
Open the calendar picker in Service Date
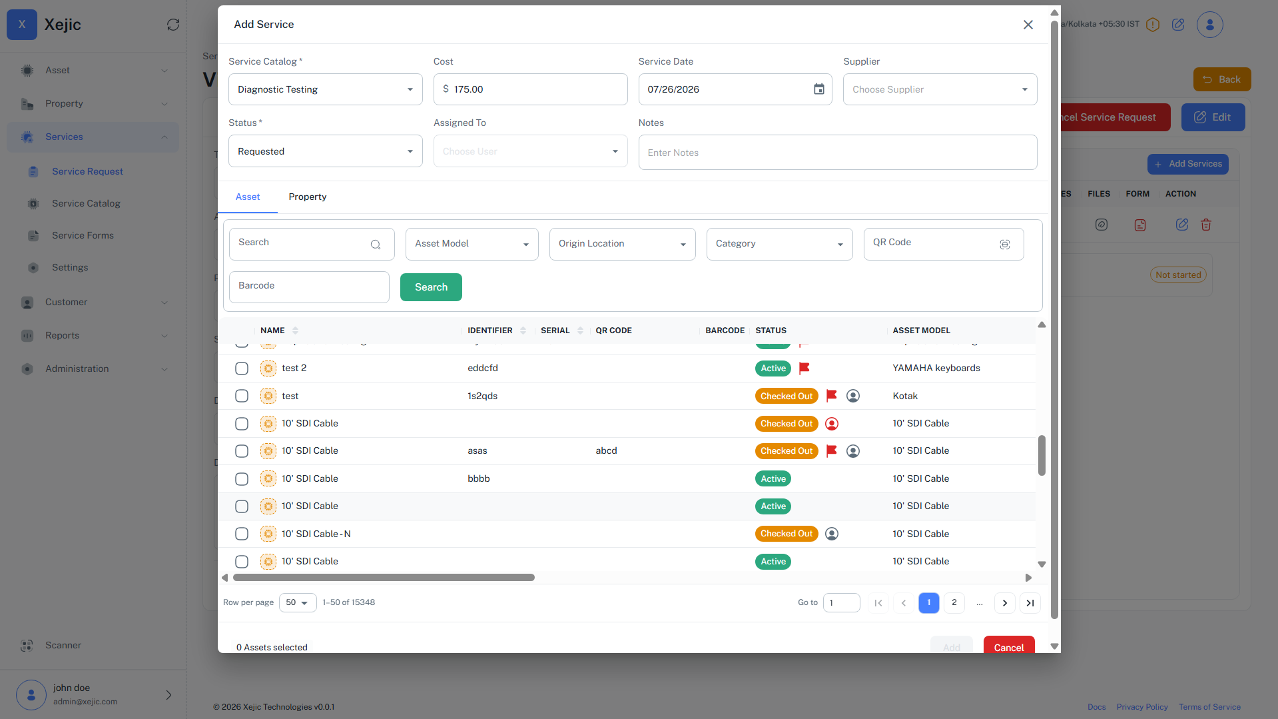point(819,89)
